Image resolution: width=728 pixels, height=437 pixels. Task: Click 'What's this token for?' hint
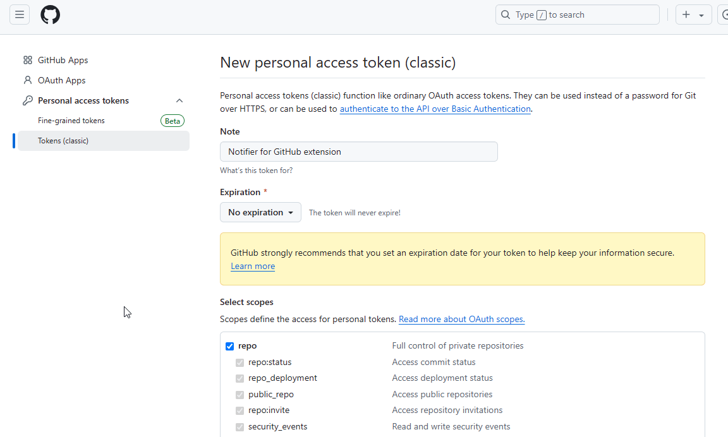tap(257, 171)
